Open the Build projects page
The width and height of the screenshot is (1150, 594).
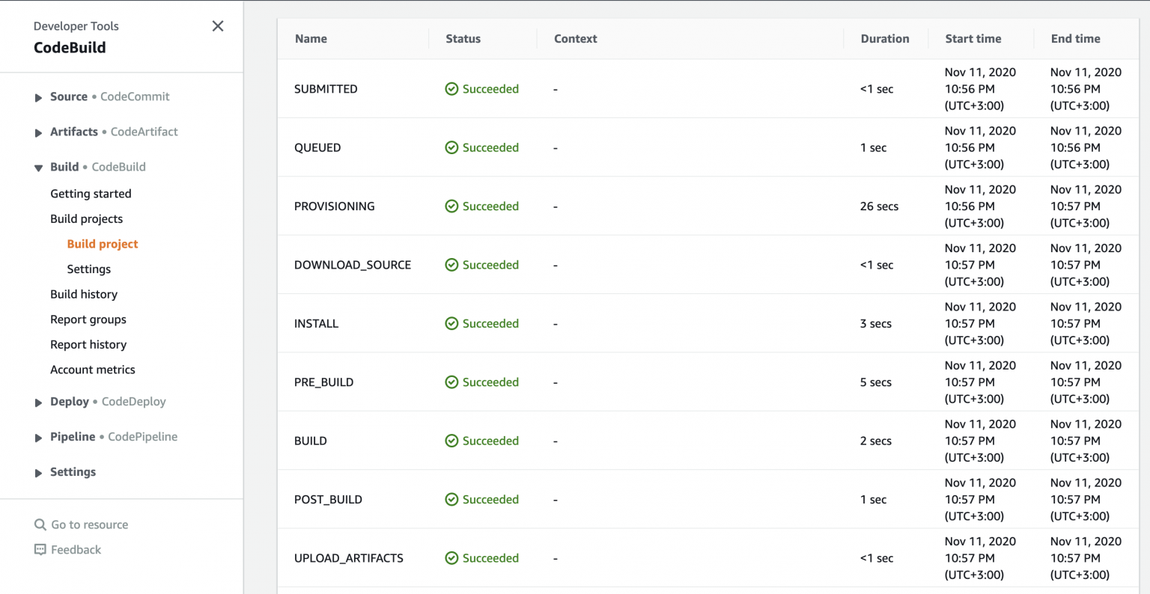tap(86, 218)
